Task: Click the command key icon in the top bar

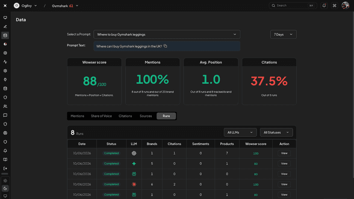Action: pyautogui.click(x=334, y=6)
